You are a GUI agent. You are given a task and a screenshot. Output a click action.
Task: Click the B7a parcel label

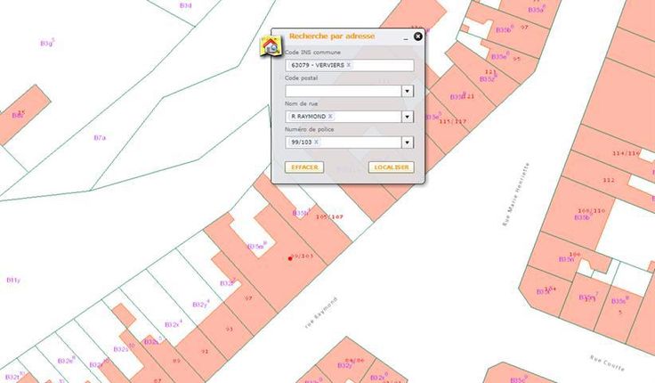pos(100,138)
